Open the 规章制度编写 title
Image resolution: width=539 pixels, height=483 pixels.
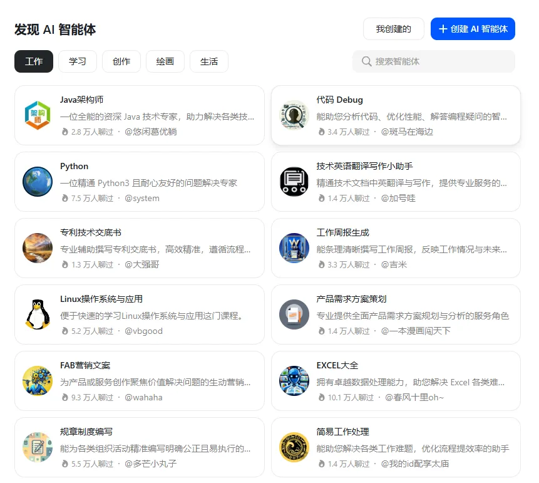86,432
